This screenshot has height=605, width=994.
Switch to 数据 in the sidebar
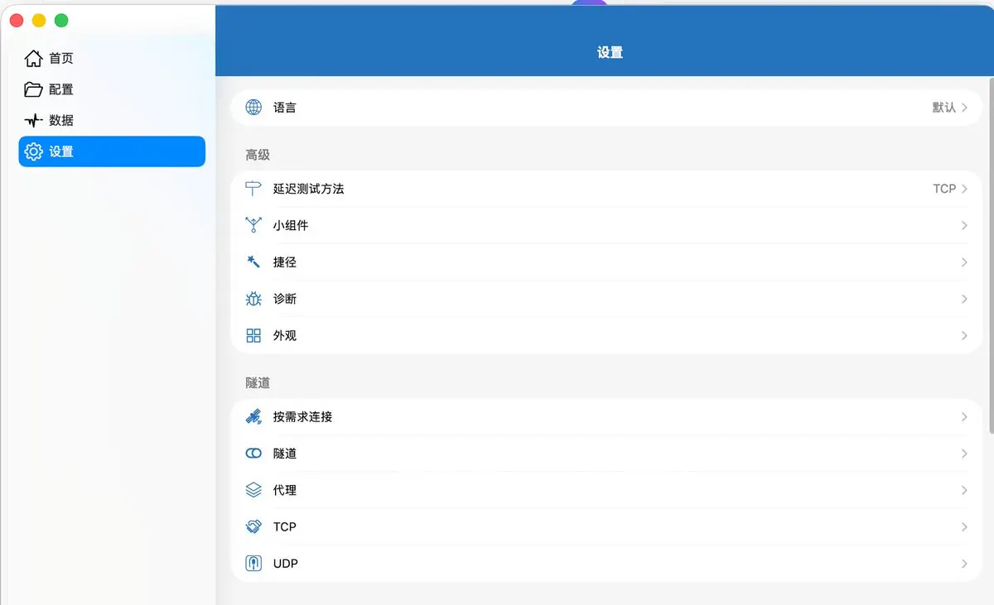pyautogui.click(x=112, y=120)
